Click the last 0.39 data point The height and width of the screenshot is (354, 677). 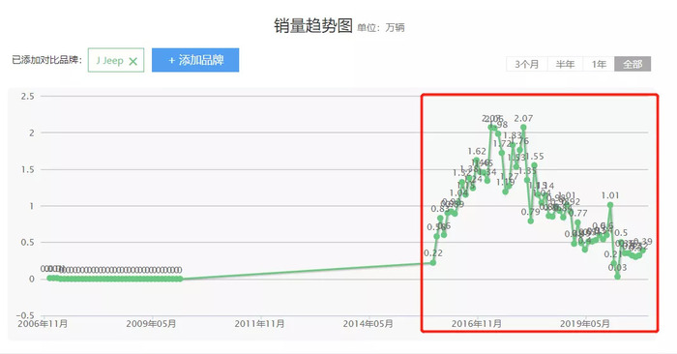point(643,251)
